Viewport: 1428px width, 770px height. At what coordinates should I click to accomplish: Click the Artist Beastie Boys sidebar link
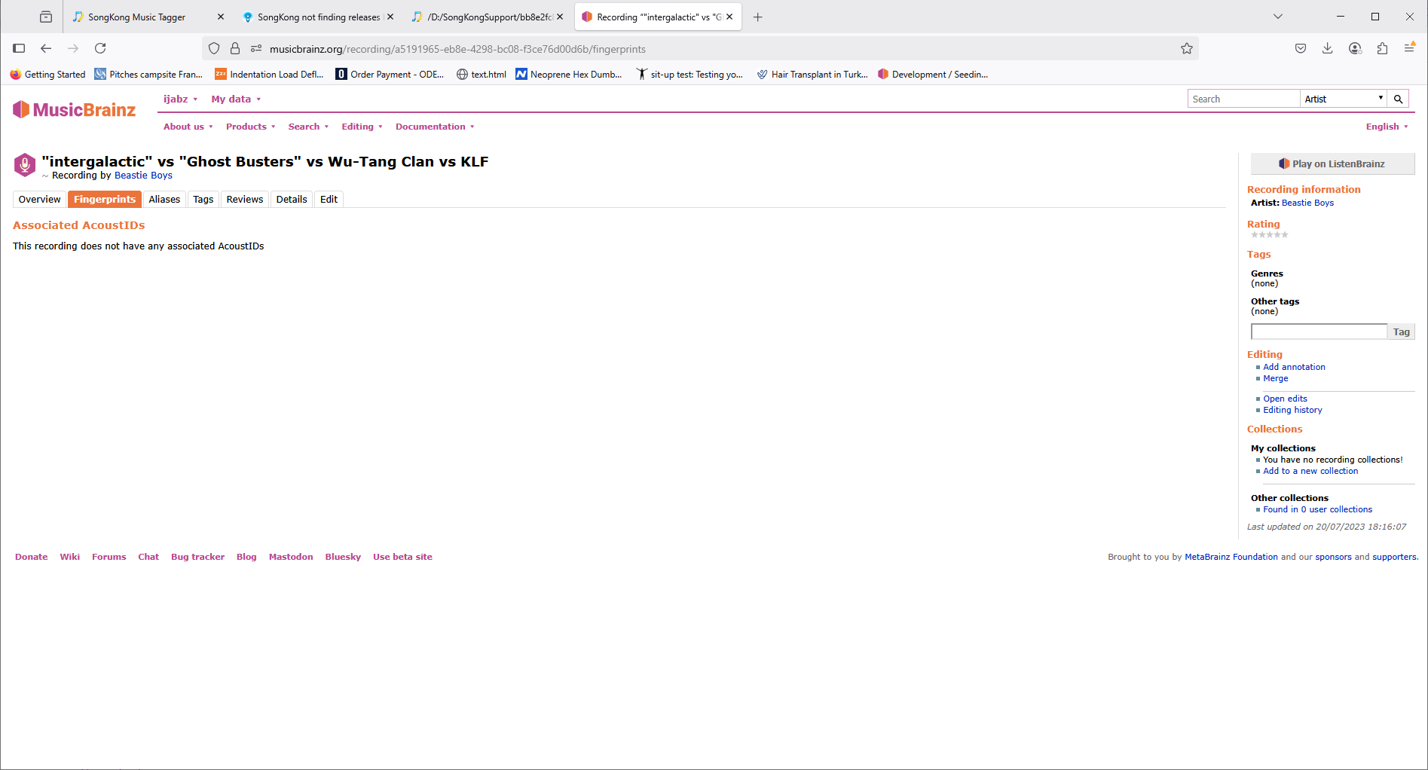tap(1307, 203)
